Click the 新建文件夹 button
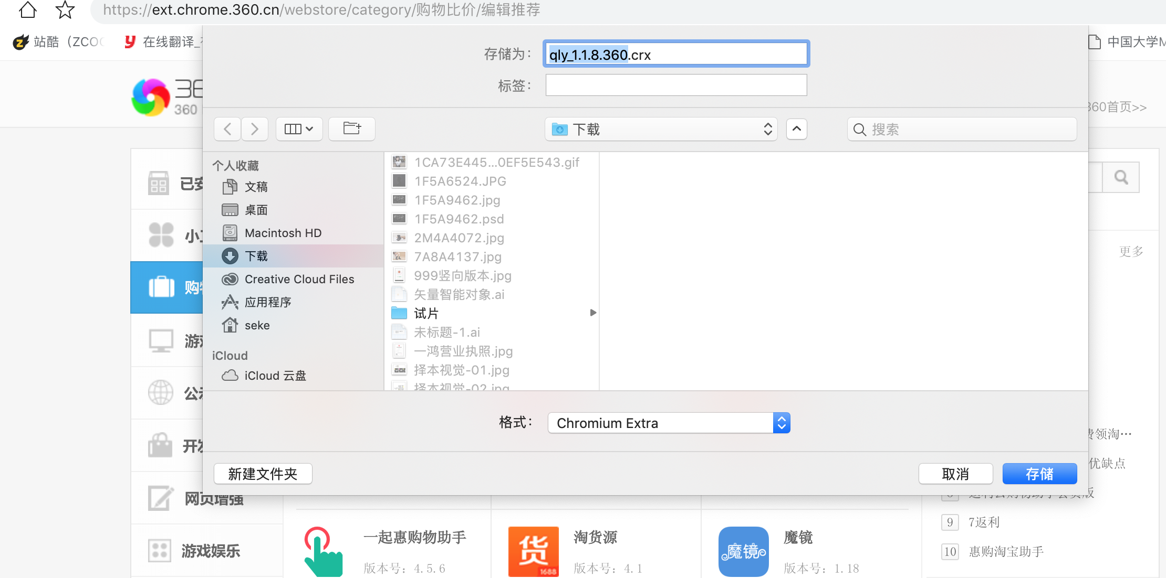 [263, 474]
